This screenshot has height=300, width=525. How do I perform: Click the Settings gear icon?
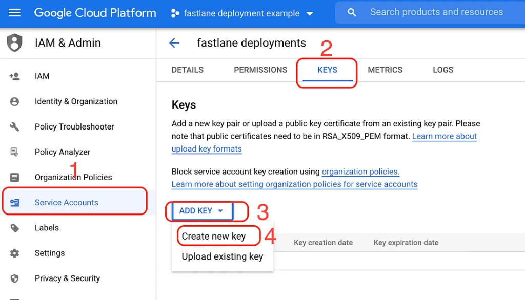[14, 253]
